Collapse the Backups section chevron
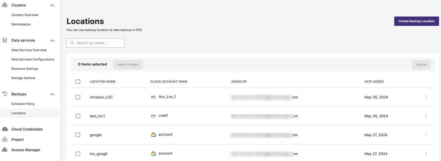 52,94
